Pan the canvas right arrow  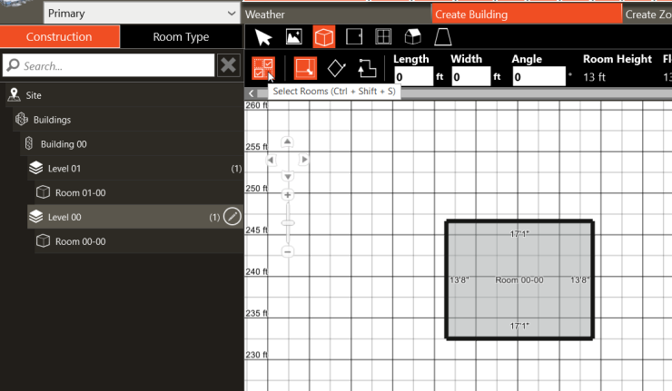(x=304, y=160)
